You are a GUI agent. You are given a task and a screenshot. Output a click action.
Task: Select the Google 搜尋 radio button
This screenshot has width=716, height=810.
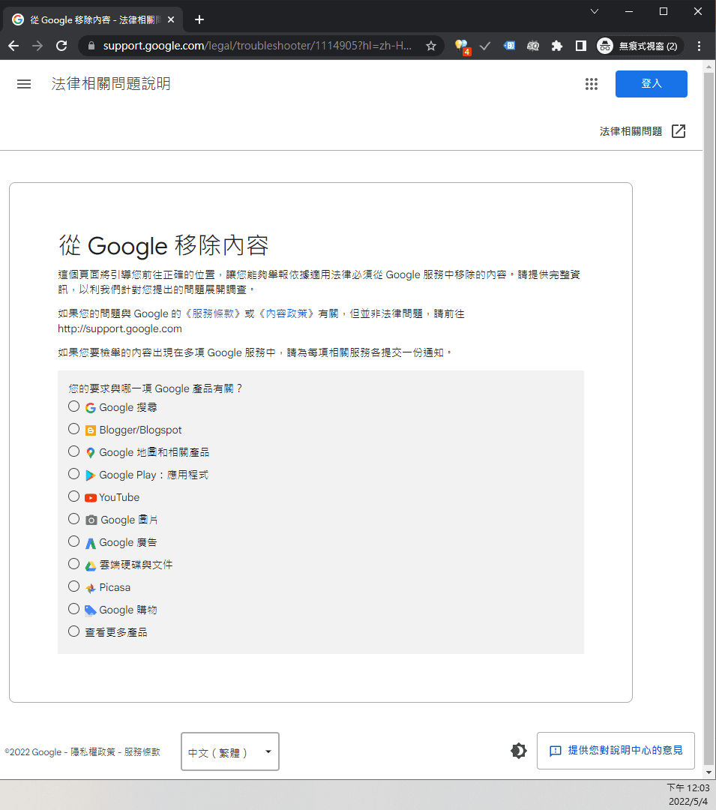tap(73, 406)
